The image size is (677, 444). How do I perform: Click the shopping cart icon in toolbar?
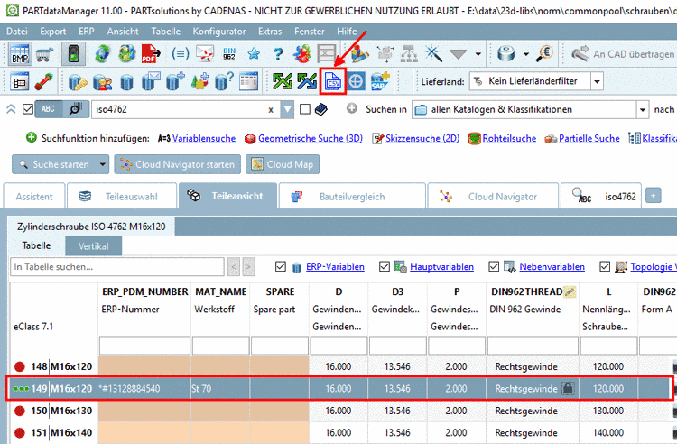pos(45,54)
